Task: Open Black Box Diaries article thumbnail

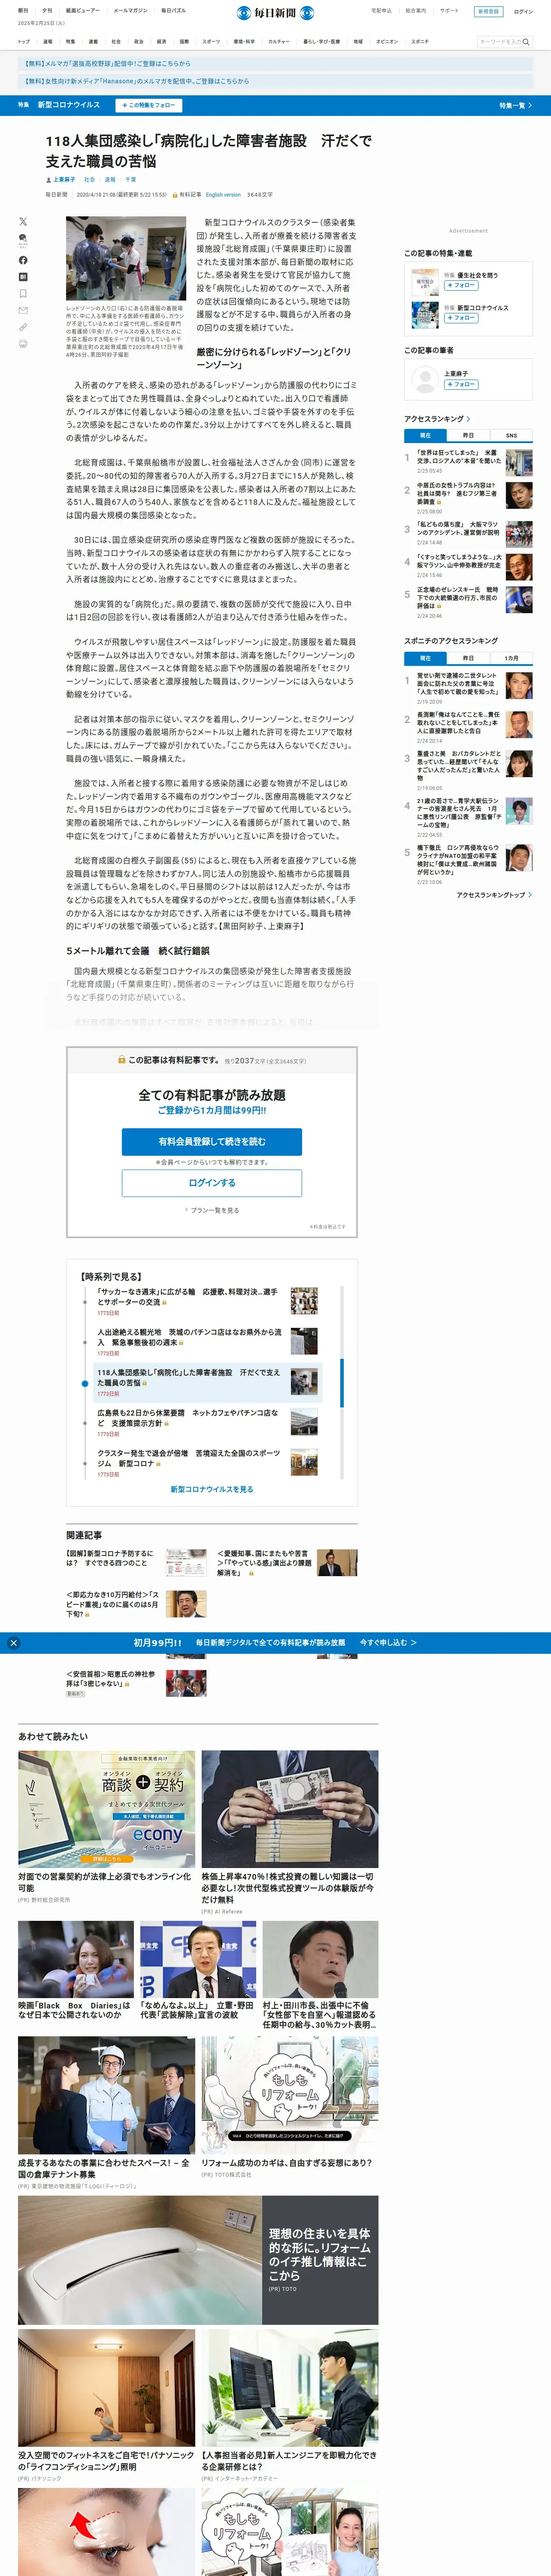Action: pos(76,1960)
